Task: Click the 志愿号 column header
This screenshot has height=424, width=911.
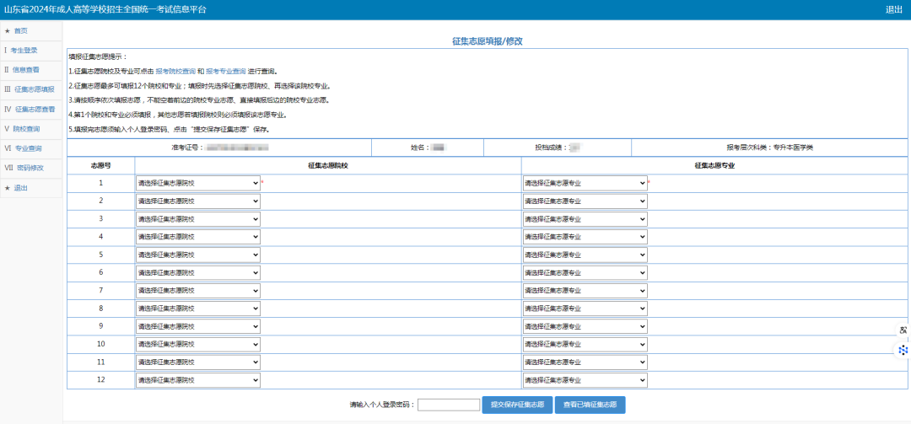Action: (100, 165)
